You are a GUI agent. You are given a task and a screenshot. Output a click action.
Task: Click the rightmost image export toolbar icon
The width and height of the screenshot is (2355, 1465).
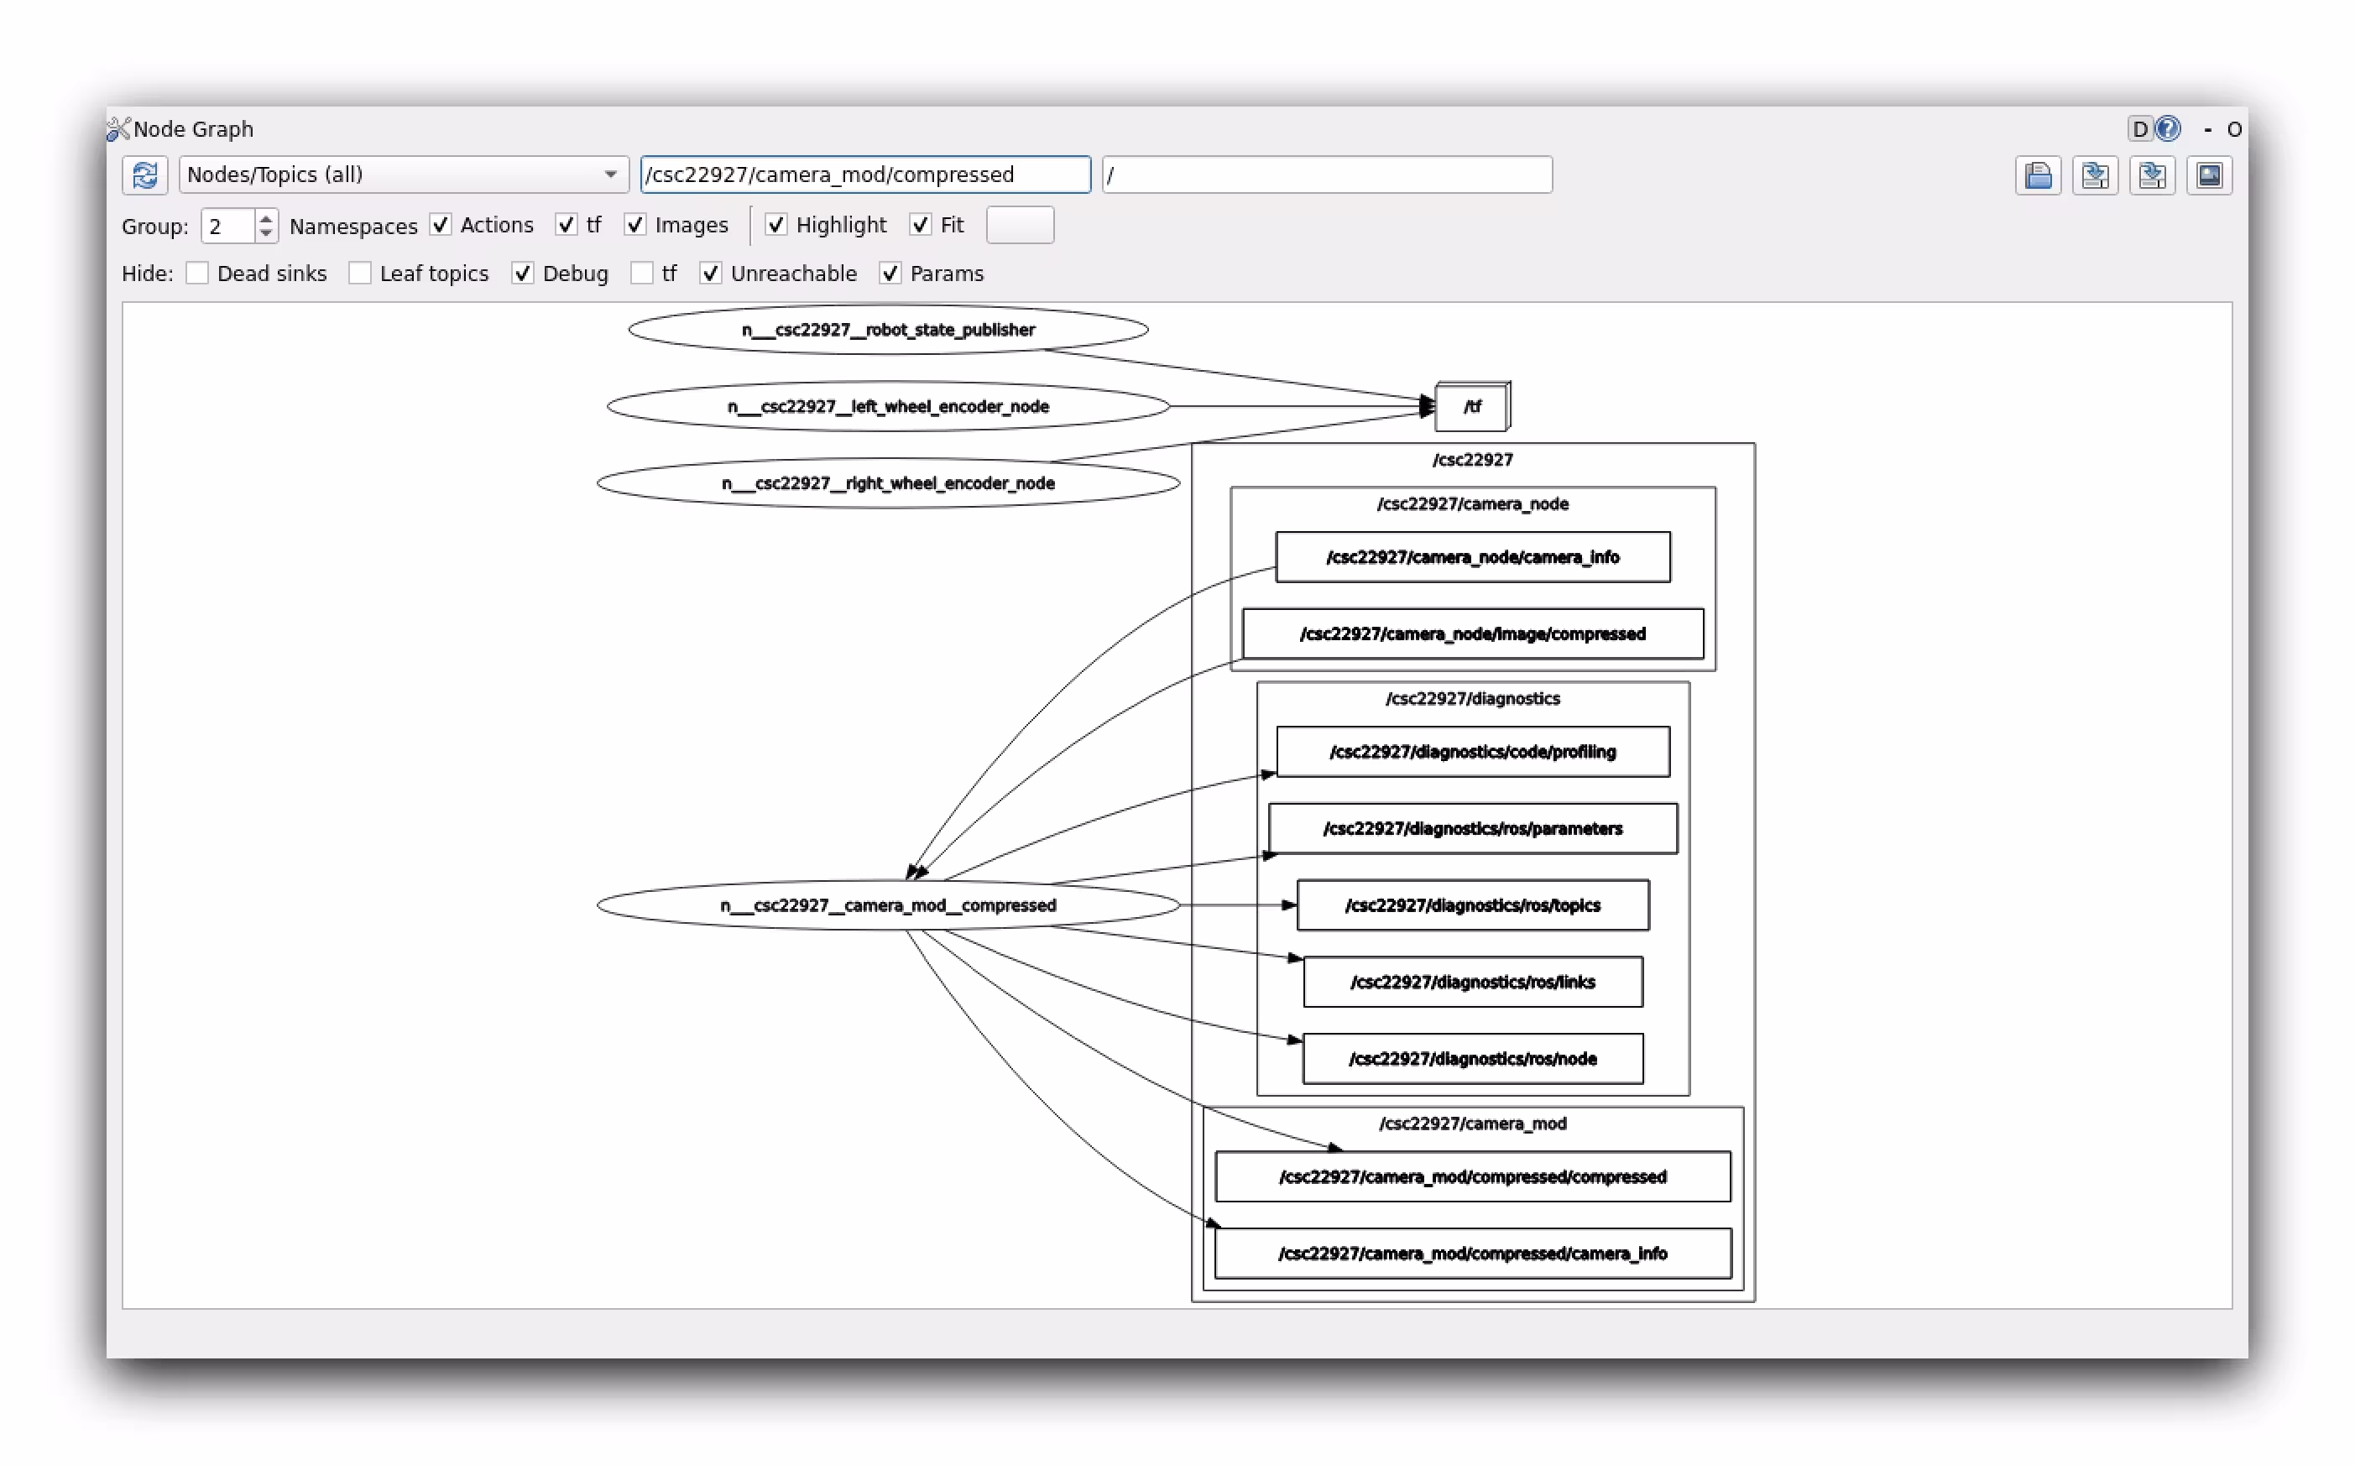(x=2210, y=175)
